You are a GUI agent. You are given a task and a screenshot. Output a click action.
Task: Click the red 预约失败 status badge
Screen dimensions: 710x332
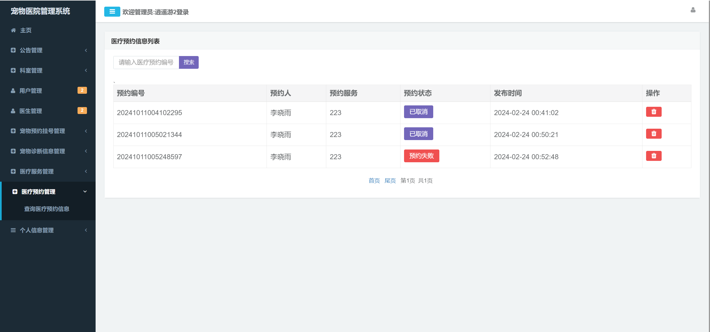(421, 156)
